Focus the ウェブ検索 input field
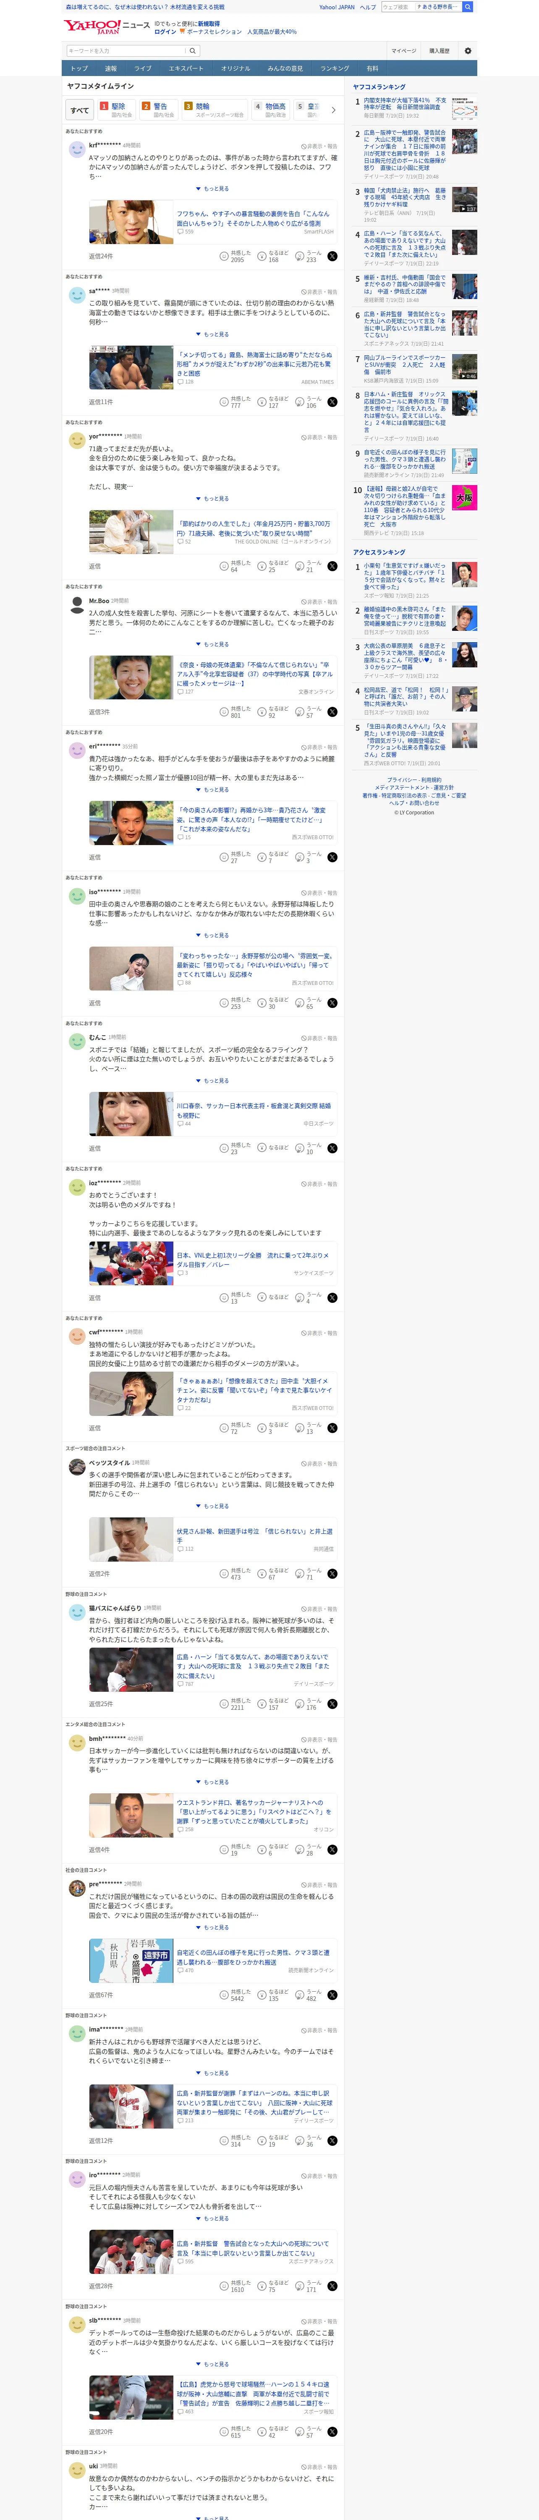This screenshot has height=2520, width=539. click(x=398, y=7)
